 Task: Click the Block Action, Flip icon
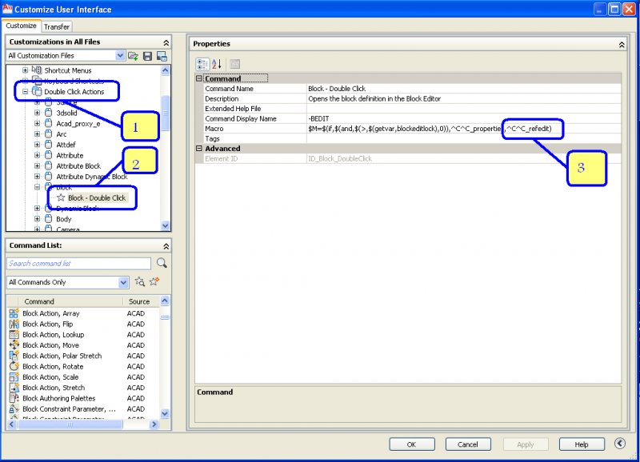tap(14, 324)
